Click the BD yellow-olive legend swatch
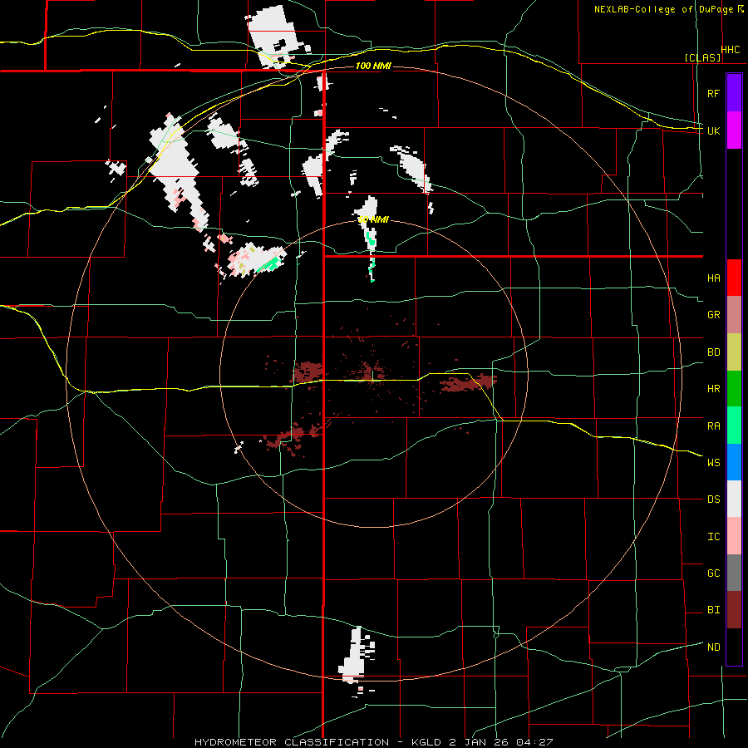Image resolution: width=748 pixels, height=748 pixels. pos(734,352)
